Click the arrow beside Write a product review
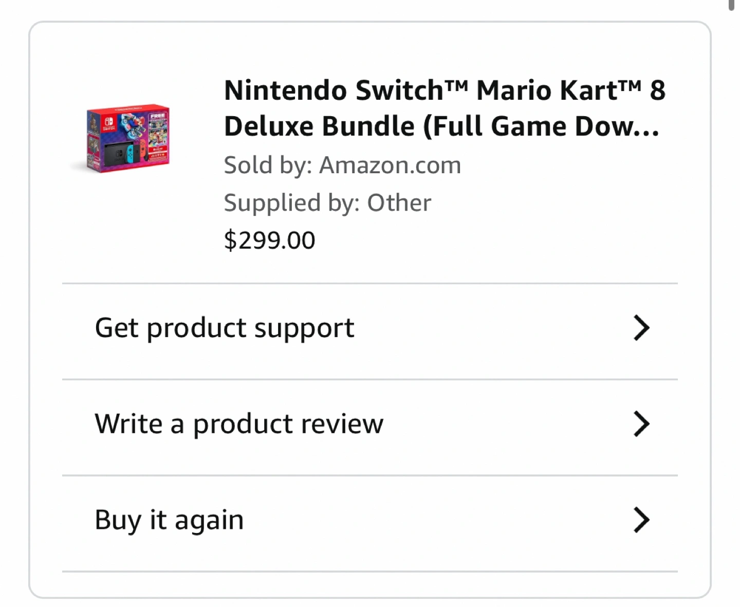Image resolution: width=740 pixels, height=607 pixels. pyautogui.click(x=641, y=424)
